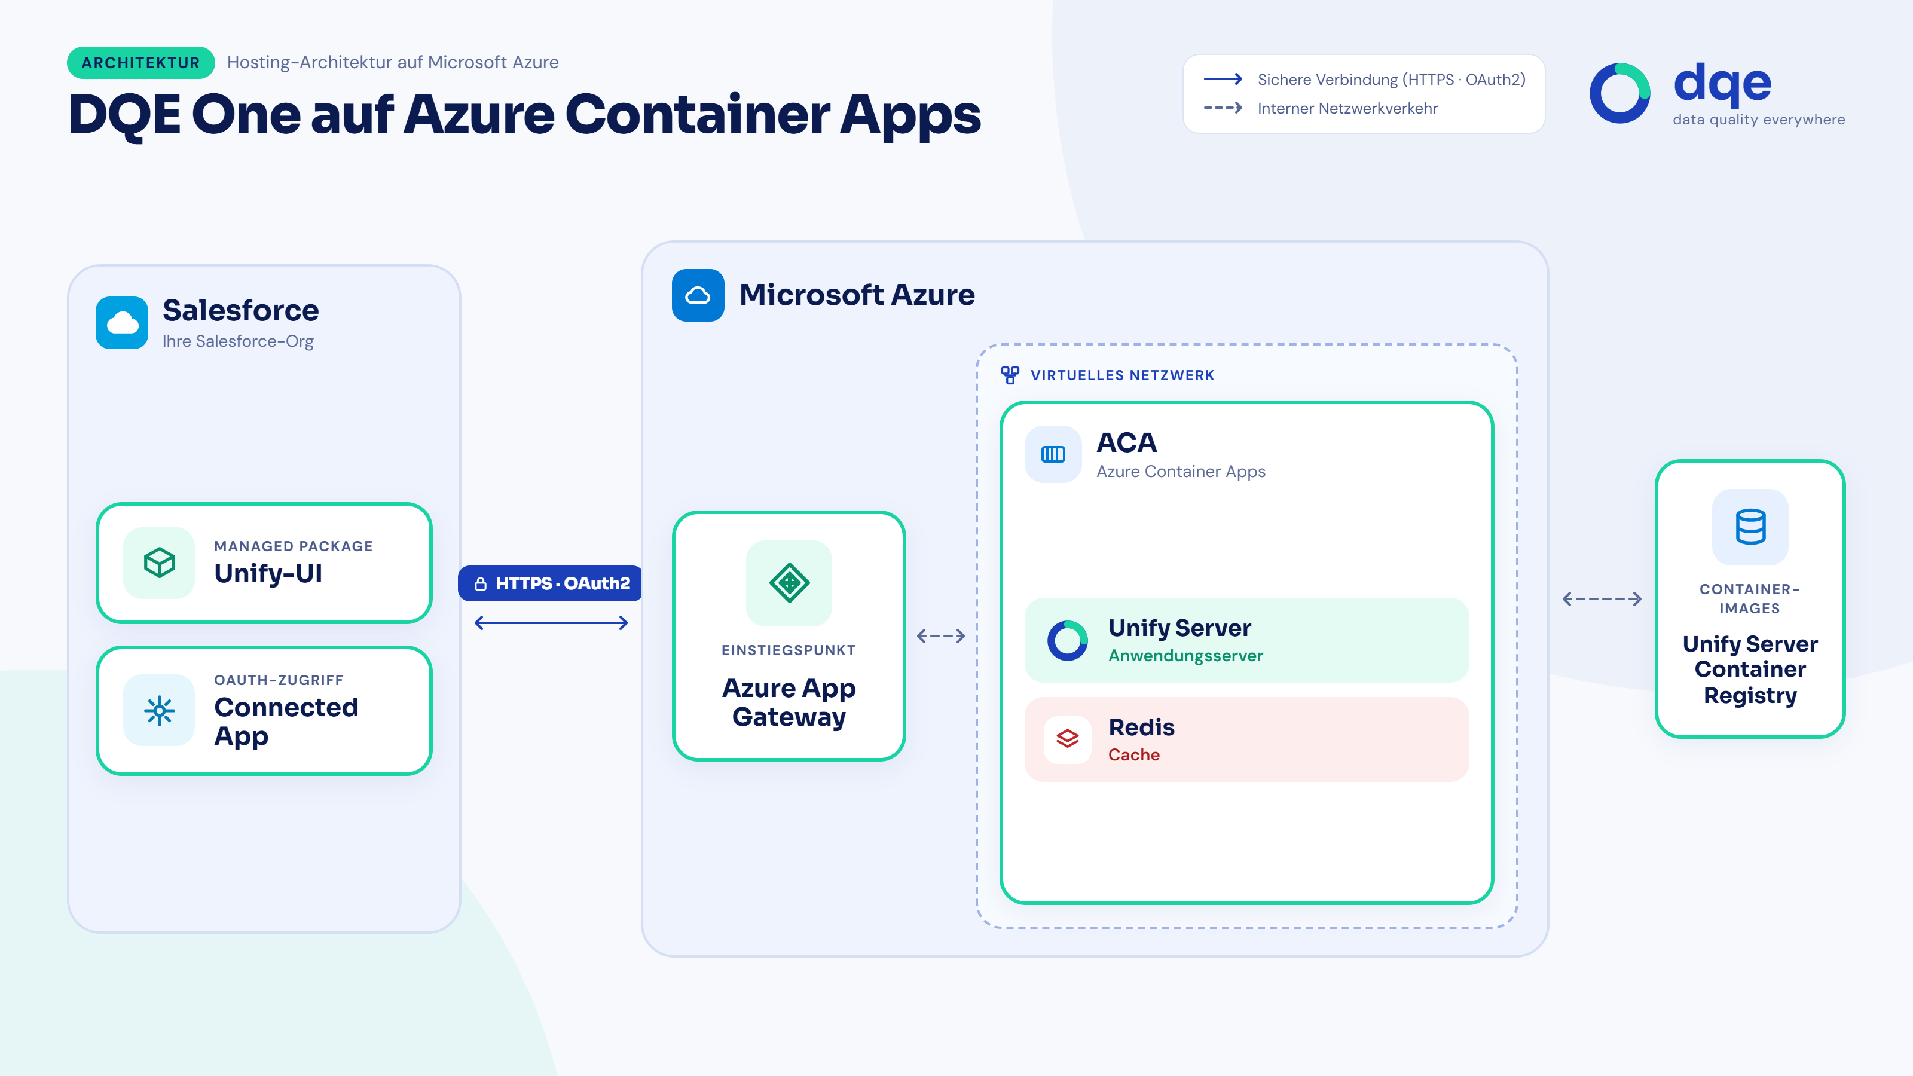
Task: Click the 'Cache' label under Redis
Action: (x=1134, y=754)
